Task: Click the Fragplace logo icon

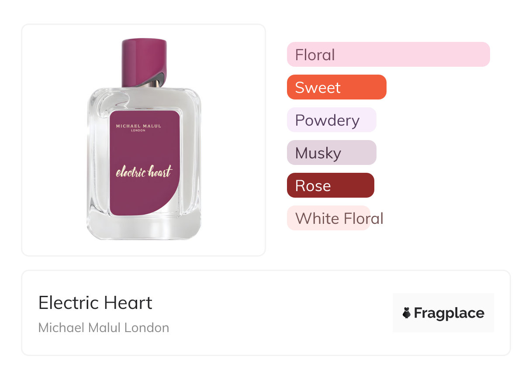Action: pyautogui.click(x=407, y=313)
